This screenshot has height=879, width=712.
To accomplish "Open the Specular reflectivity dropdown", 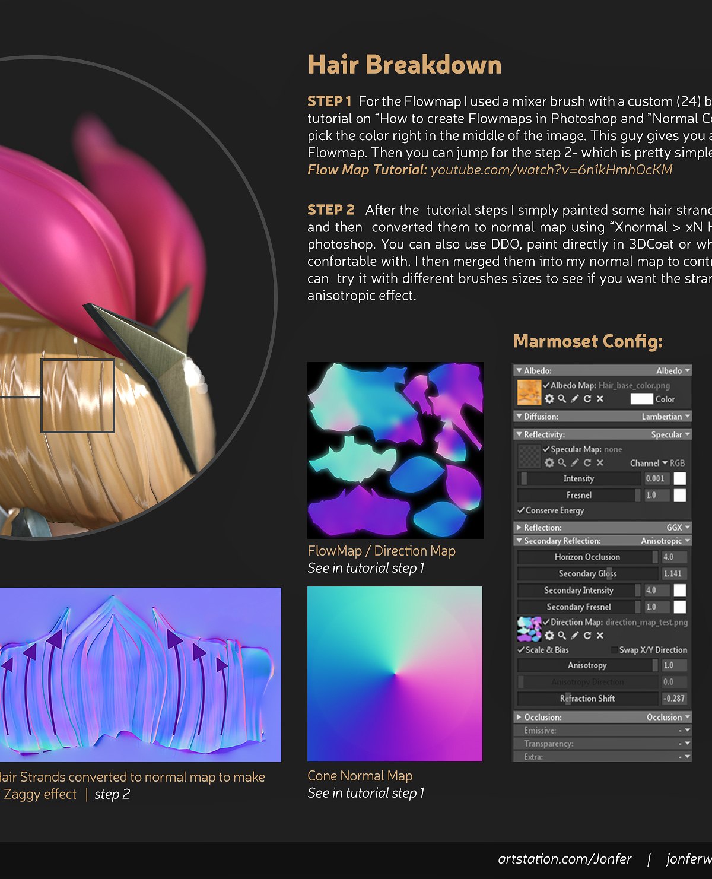I will click(670, 434).
